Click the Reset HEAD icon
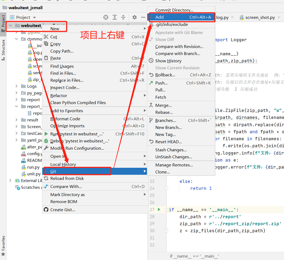 click(x=151, y=142)
